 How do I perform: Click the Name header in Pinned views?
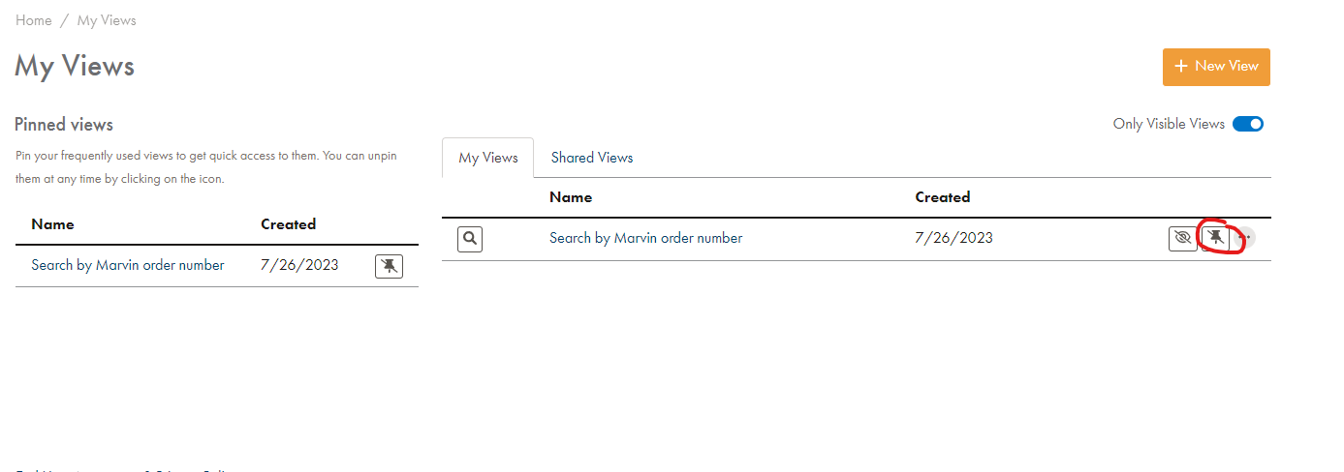coord(52,224)
